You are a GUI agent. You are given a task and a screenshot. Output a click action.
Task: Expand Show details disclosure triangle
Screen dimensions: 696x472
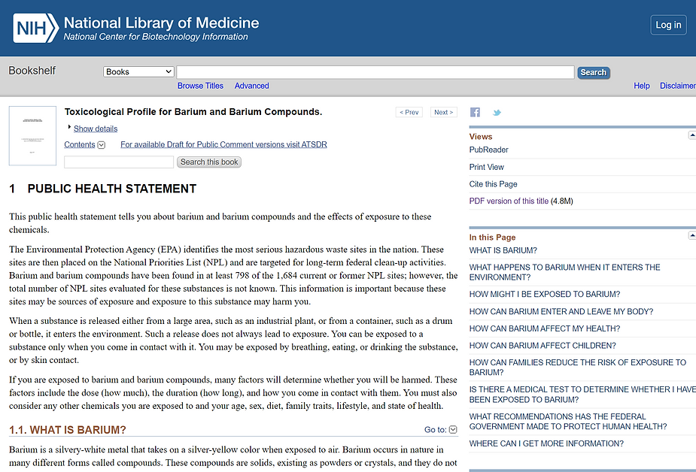tap(70, 128)
